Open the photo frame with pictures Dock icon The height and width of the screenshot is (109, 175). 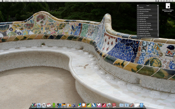(69, 105)
